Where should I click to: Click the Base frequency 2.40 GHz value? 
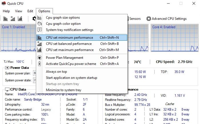[x=141, y=95]
